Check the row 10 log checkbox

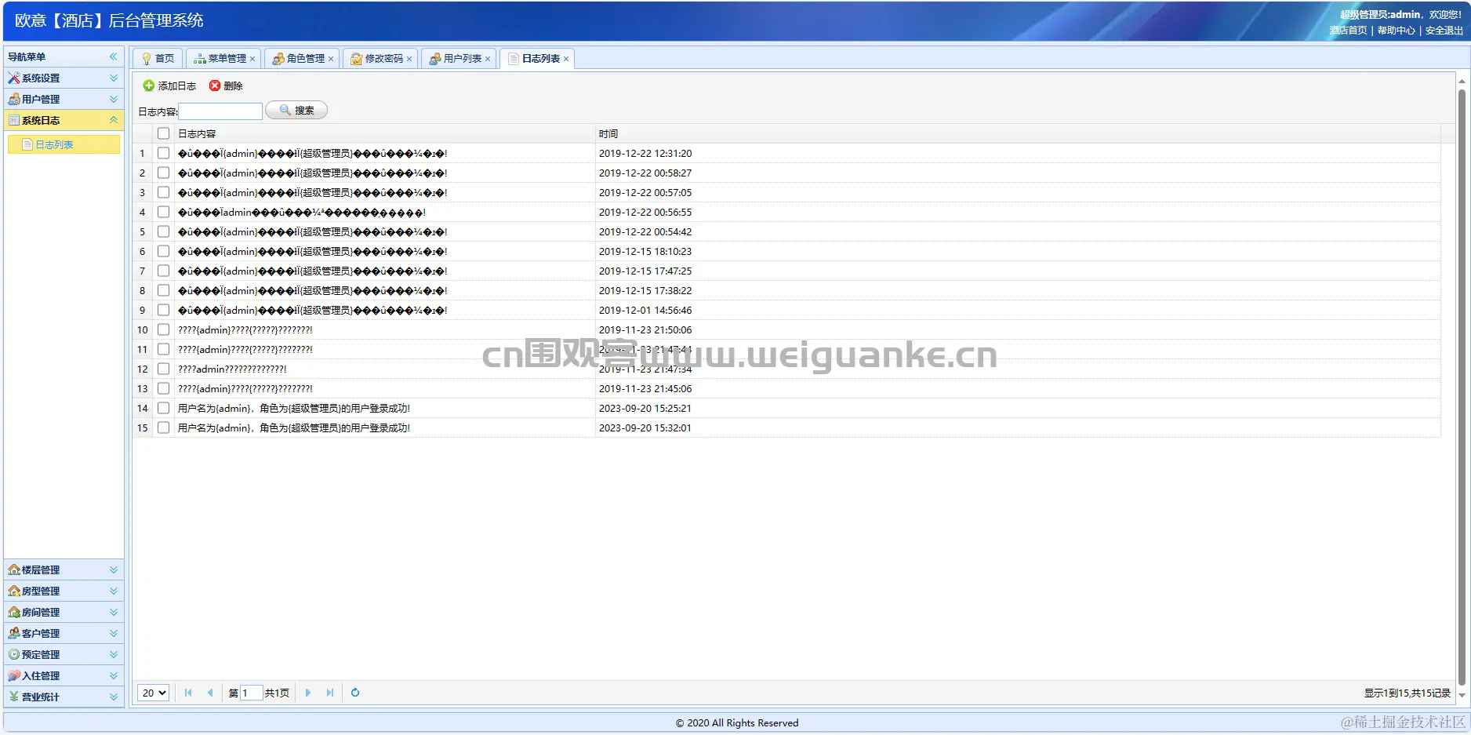[163, 329]
